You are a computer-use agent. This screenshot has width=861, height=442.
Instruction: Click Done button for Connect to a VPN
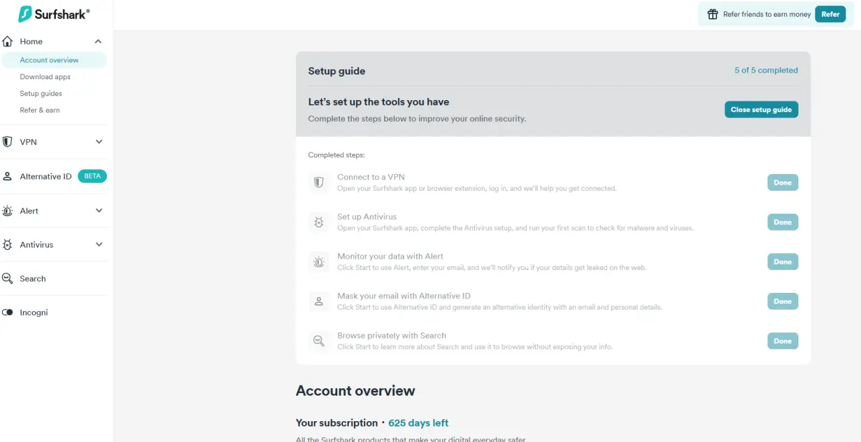[x=783, y=183]
